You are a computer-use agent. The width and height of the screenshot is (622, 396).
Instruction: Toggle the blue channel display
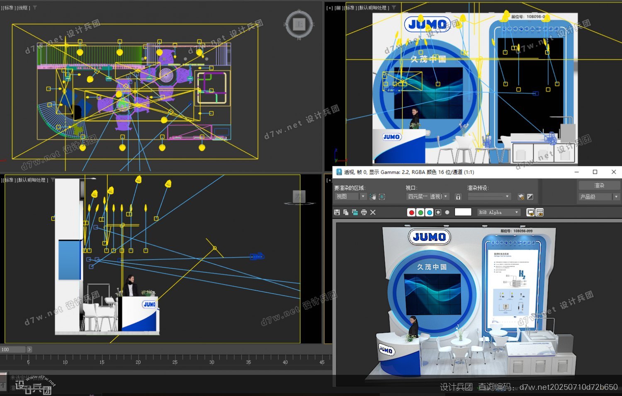pyautogui.click(x=429, y=212)
